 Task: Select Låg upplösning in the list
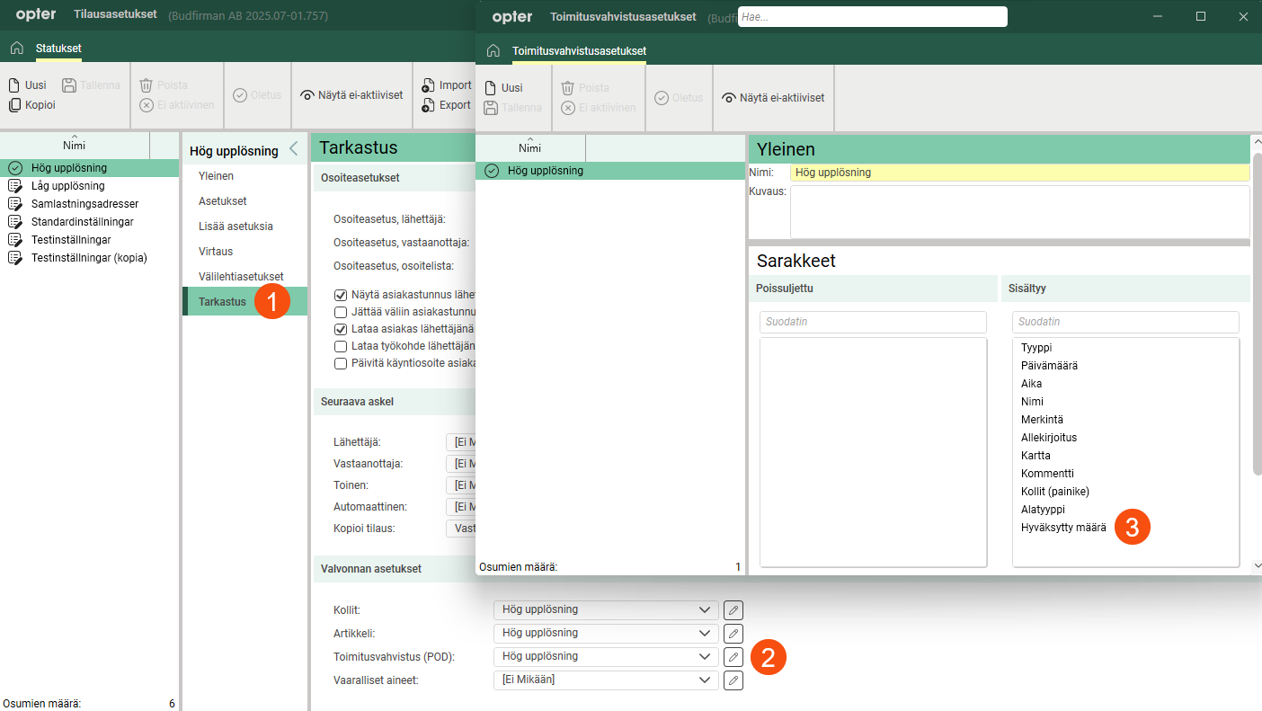[x=67, y=186]
